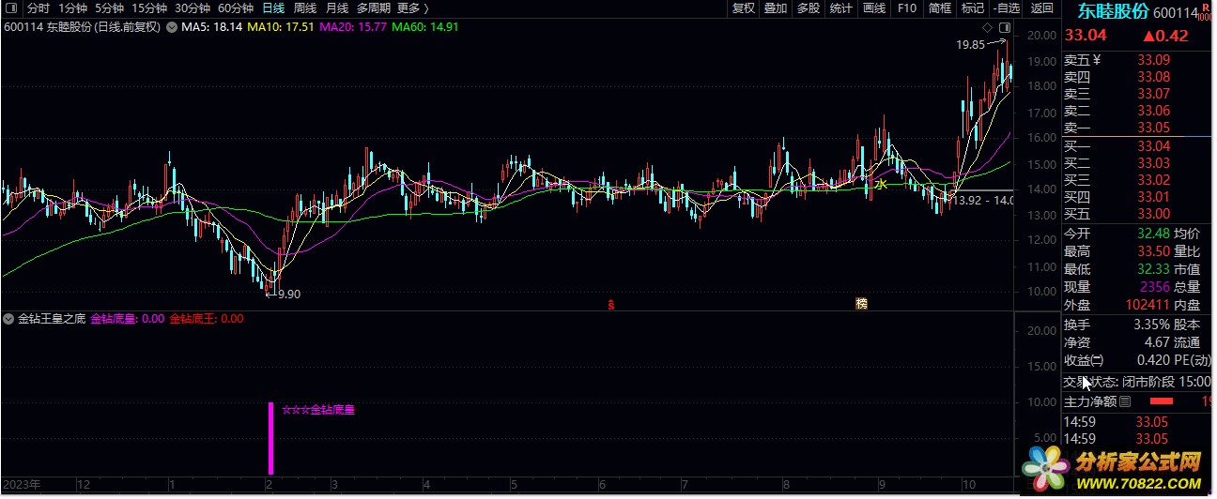Viewport: 1217px width, 499px height.
Task: Switch to the 周线 weekly chart tab
Action: coord(305,8)
